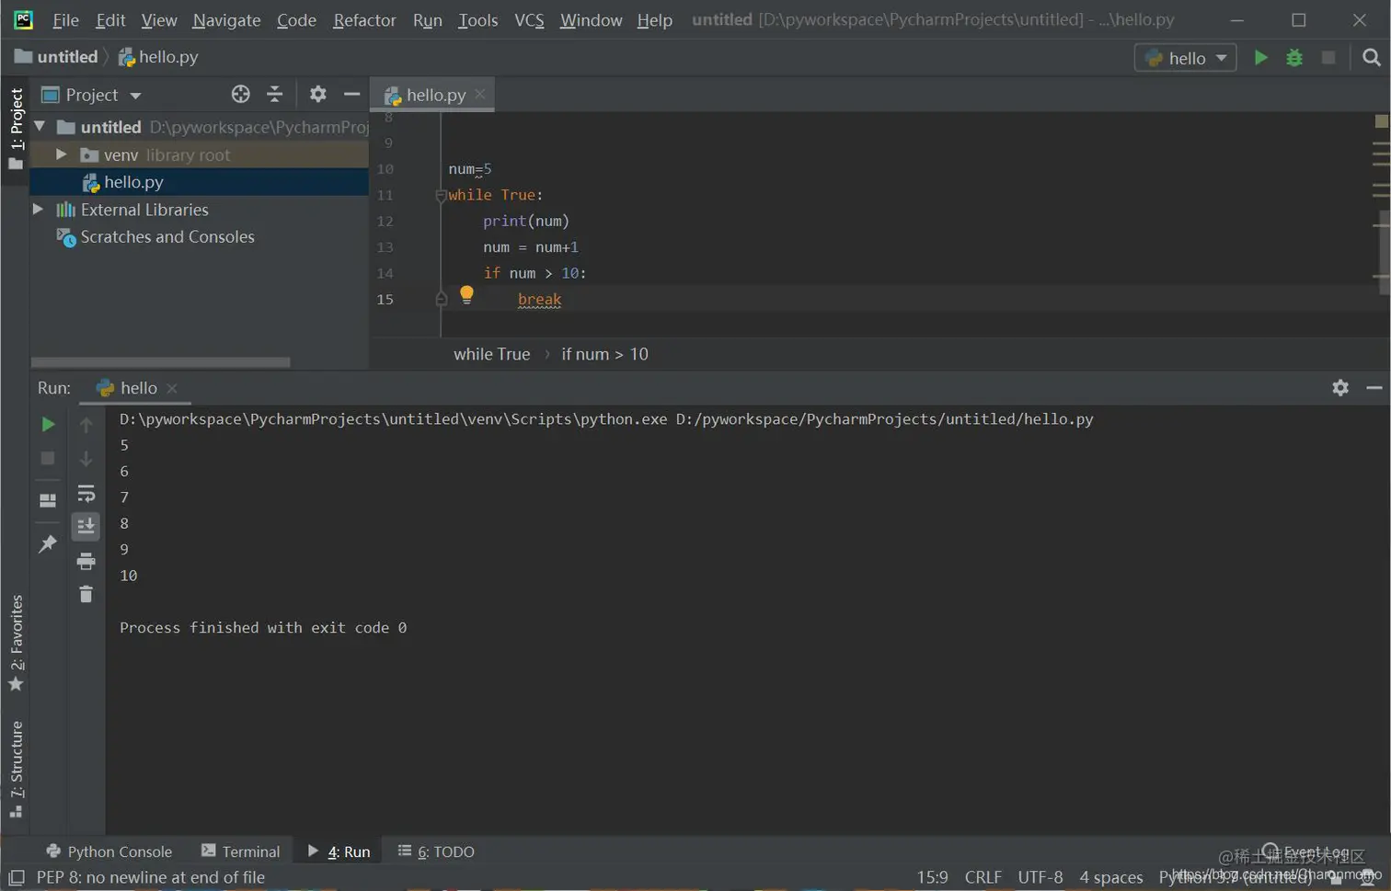Open the VCS menu

pos(529,19)
